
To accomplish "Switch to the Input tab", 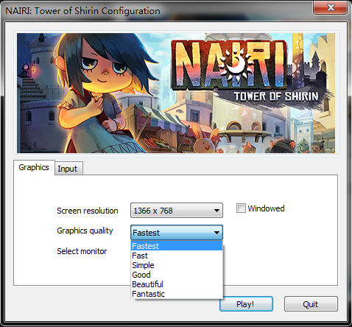I will click(x=68, y=169).
